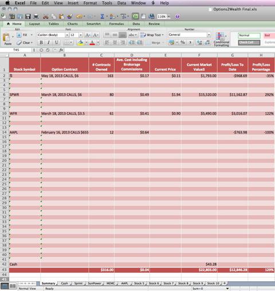The width and height of the screenshot is (275, 291).
Task: Open the font size dropdown showing 12
Action: coord(81,35)
